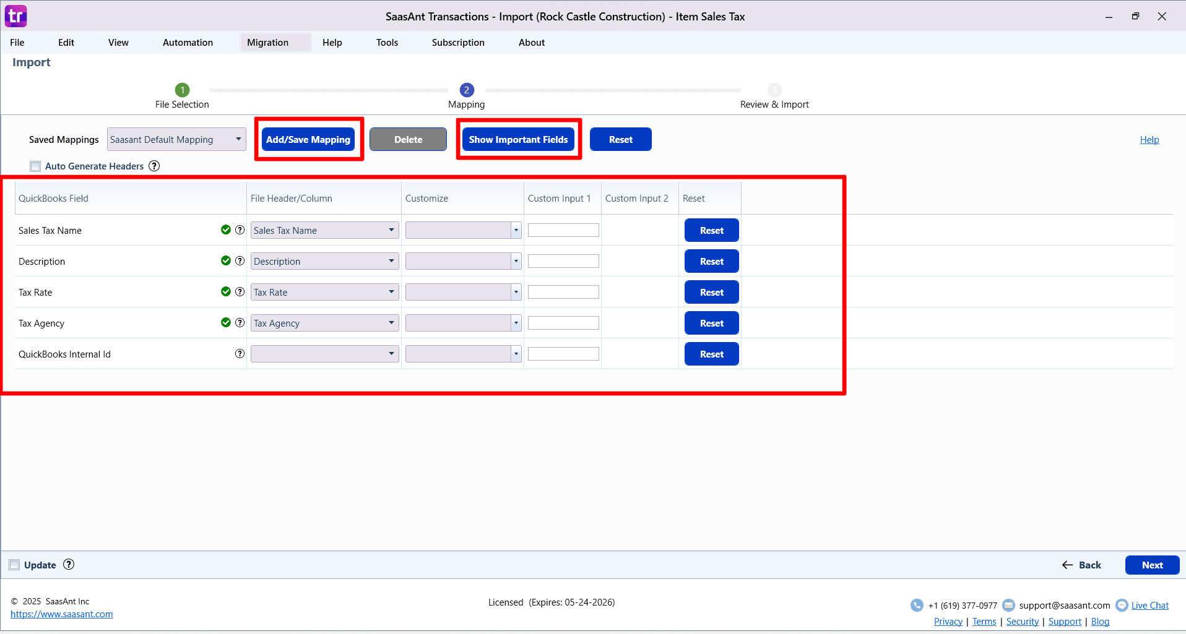Open the Security link in footer
Screen dimensions: 1186x634
1023,622
